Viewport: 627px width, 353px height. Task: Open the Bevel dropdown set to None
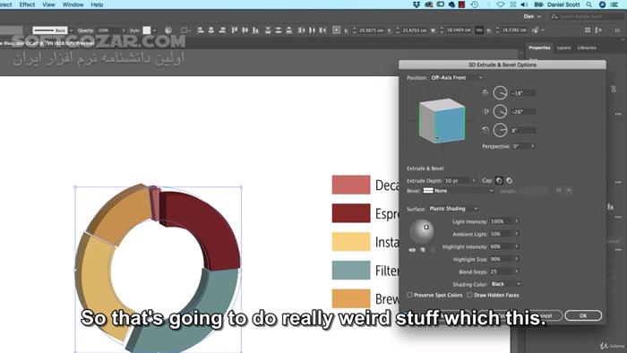(x=459, y=191)
